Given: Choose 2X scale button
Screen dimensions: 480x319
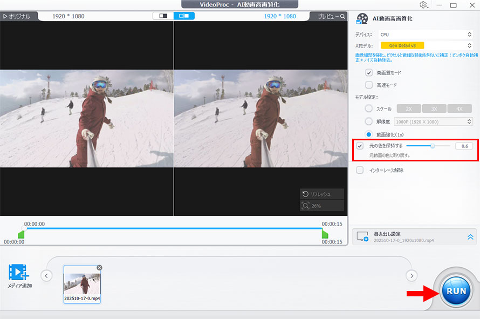Looking at the screenshot, I should coord(409,109).
